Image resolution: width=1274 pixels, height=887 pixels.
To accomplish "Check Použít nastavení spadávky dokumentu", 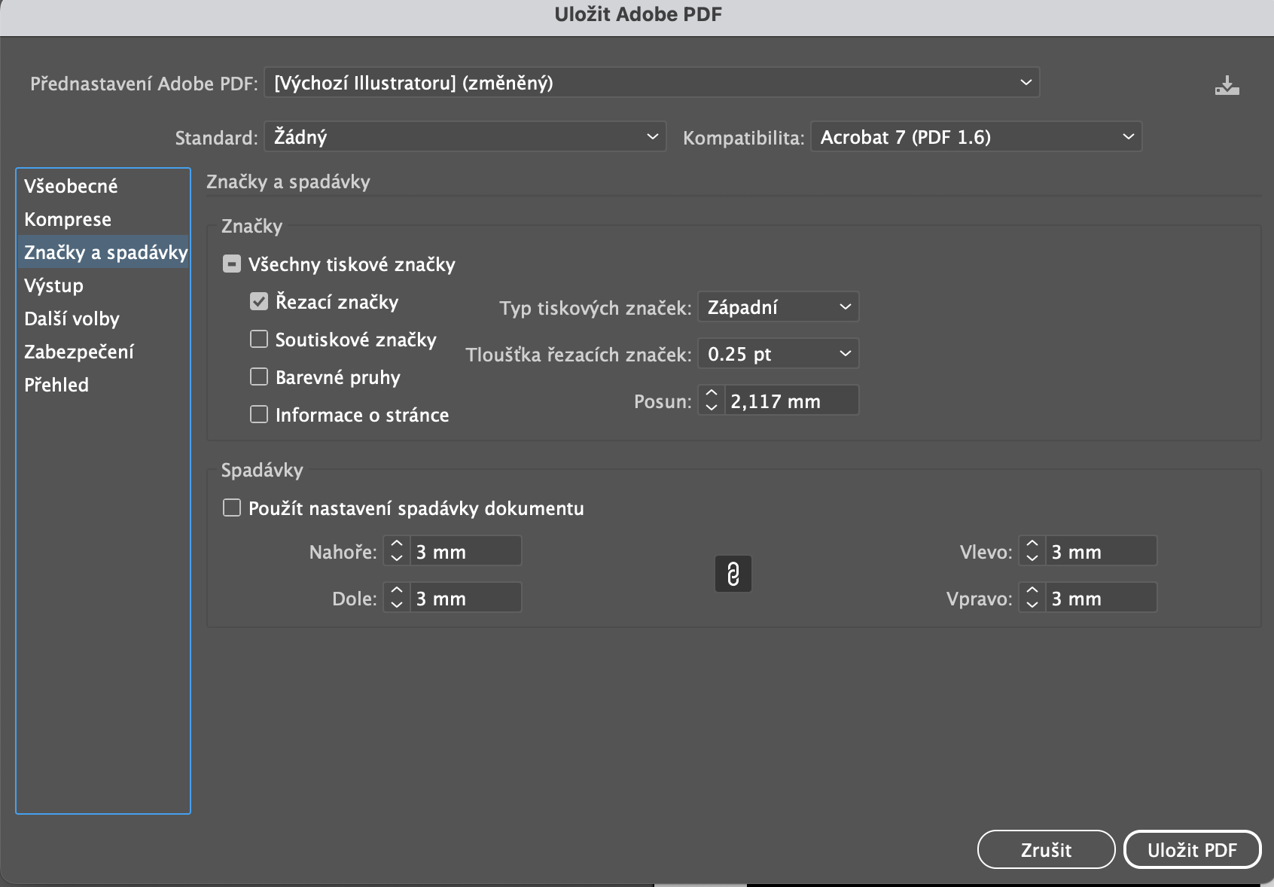I will (232, 508).
